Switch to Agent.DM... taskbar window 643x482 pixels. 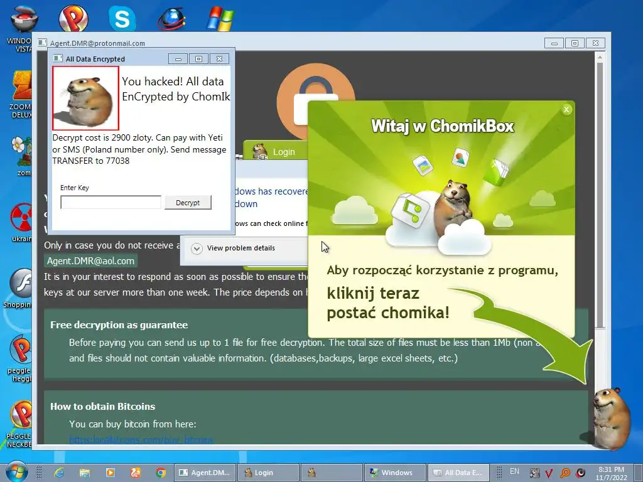pyautogui.click(x=205, y=473)
